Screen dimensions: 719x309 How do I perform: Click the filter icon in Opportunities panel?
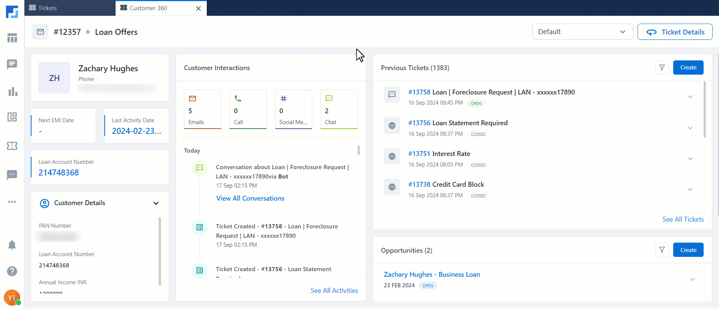[662, 250]
